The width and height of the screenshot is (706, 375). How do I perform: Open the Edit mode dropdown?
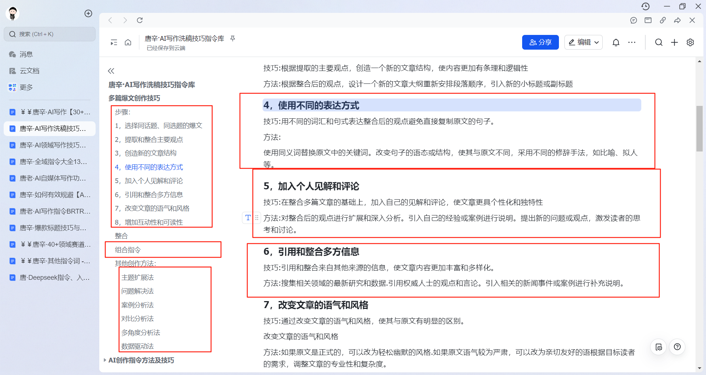[x=584, y=42]
